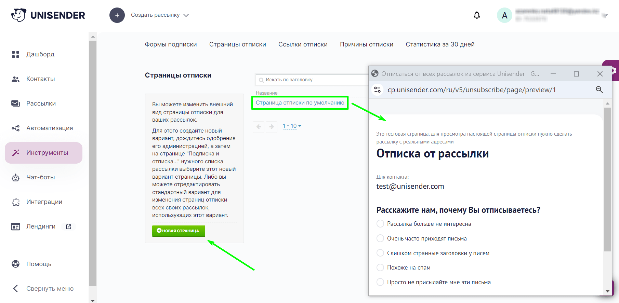Image resolution: width=619 pixels, height=303 pixels.
Task: Switch to 'Причины отписки' tab
Action: click(367, 44)
